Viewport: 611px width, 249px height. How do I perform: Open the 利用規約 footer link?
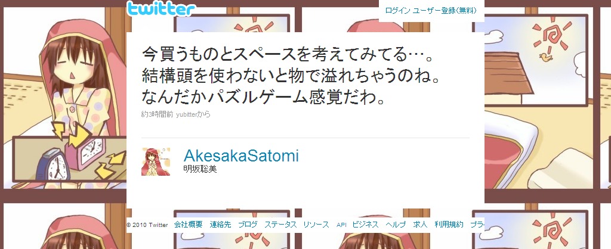click(449, 225)
